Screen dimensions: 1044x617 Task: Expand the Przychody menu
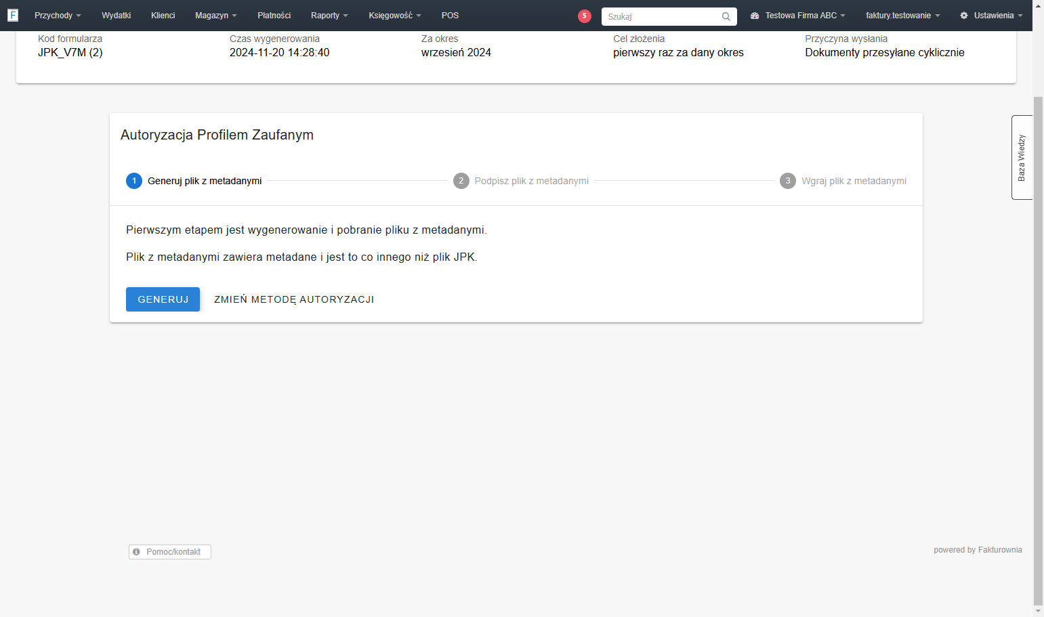(58, 16)
